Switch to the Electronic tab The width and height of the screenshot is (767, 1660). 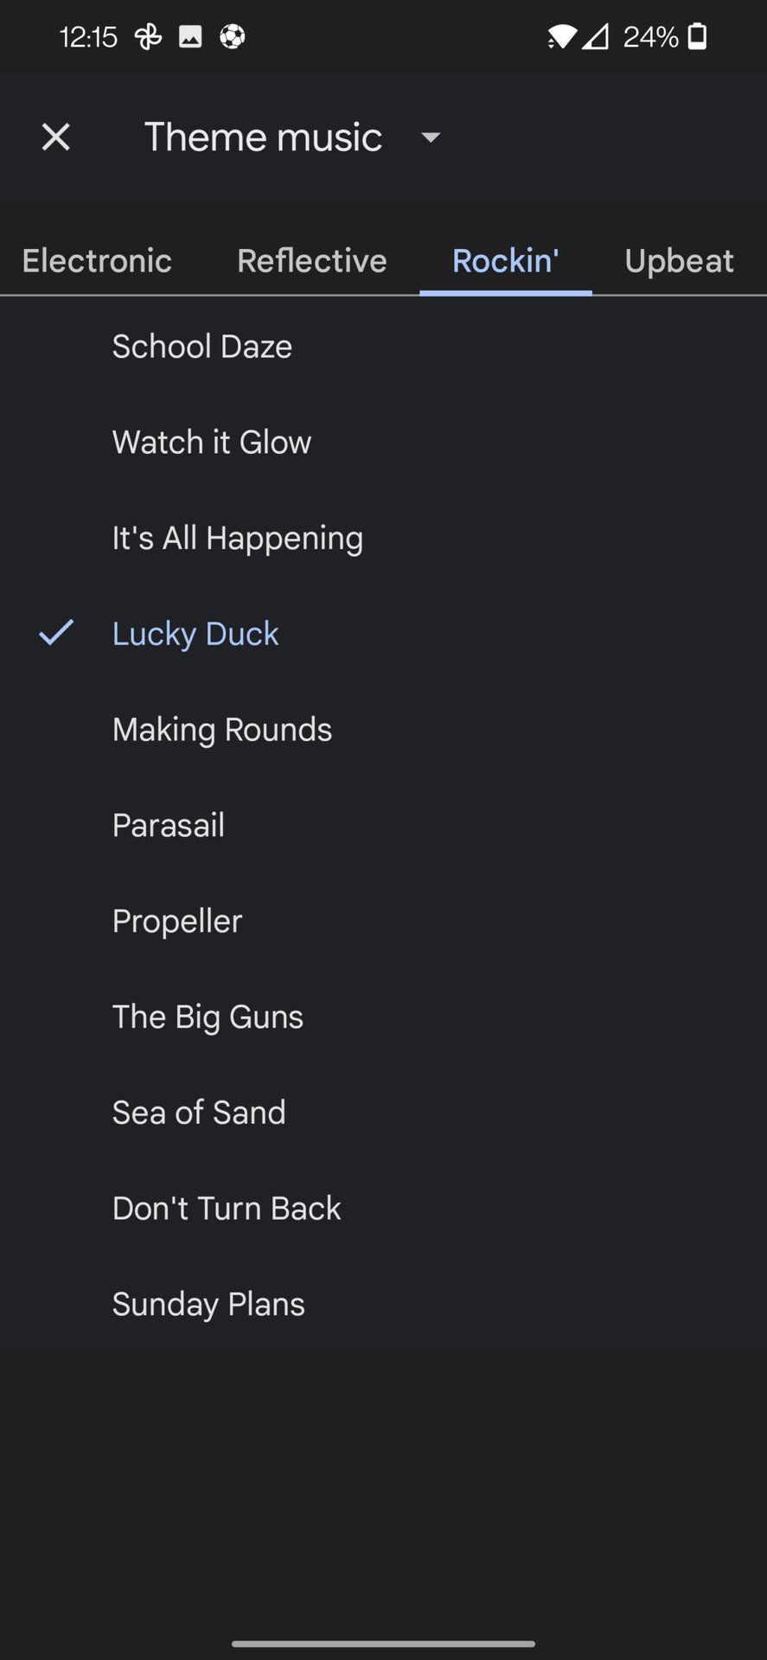[x=97, y=260]
